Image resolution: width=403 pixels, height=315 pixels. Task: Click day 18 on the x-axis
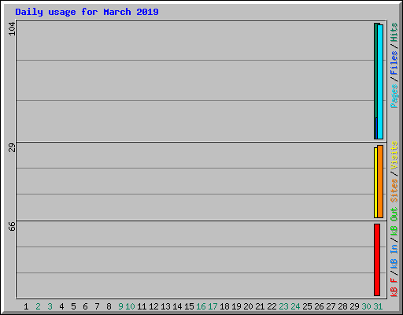coord(224,306)
